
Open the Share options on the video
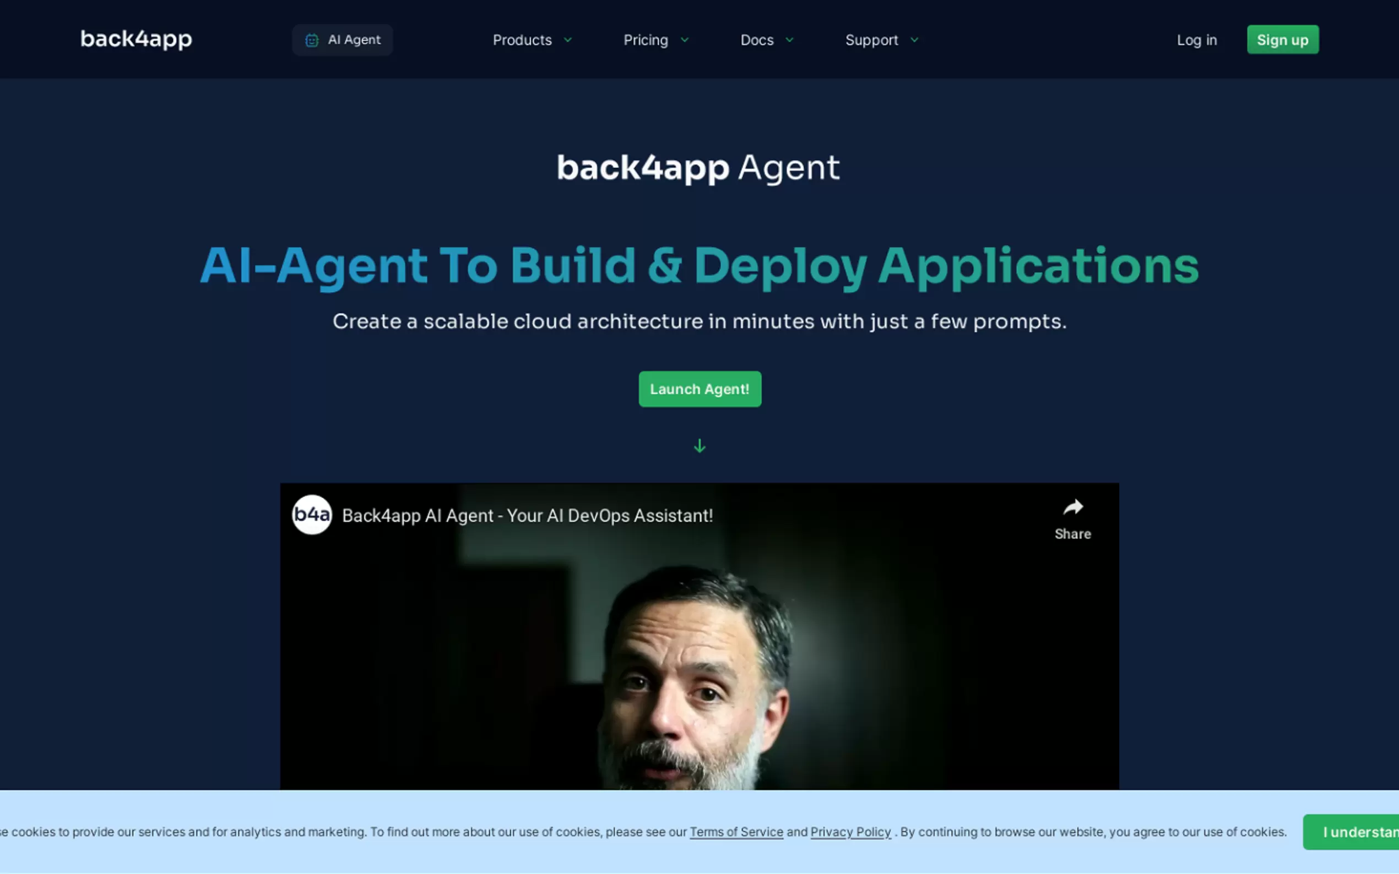(x=1072, y=516)
